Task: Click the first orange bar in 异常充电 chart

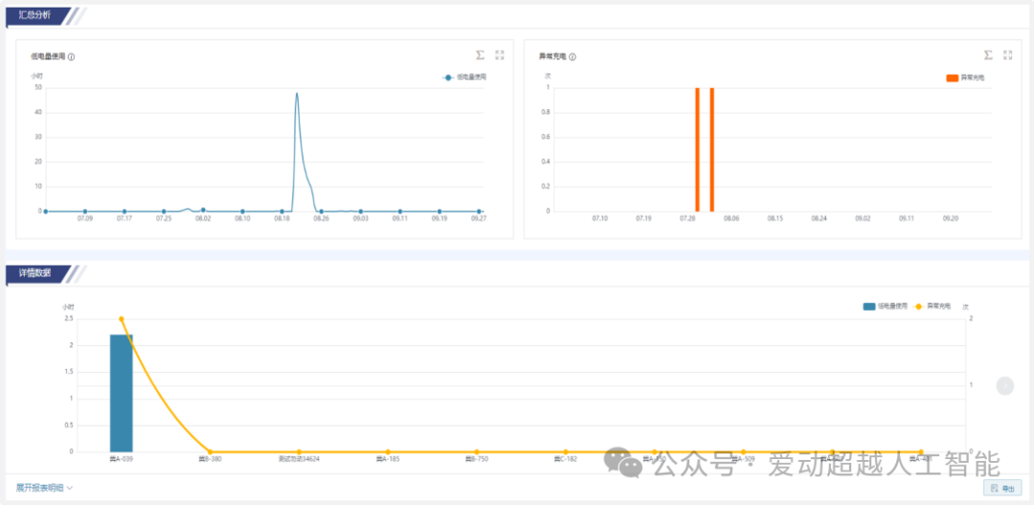Action: (x=697, y=148)
